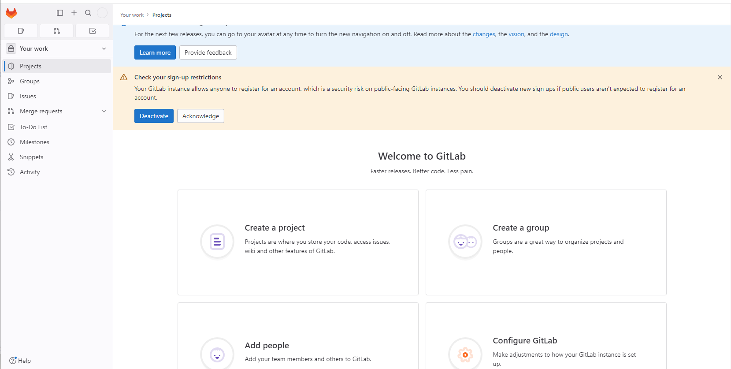
Task: Open Issues from the sidebar
Action: (x=57, y=96)
